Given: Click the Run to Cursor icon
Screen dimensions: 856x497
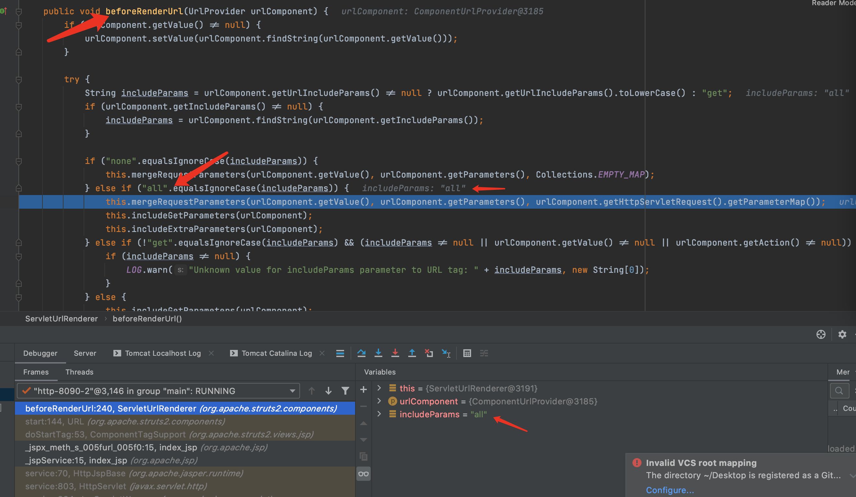Looking at the screenshot, I should [x=446, y=353].
